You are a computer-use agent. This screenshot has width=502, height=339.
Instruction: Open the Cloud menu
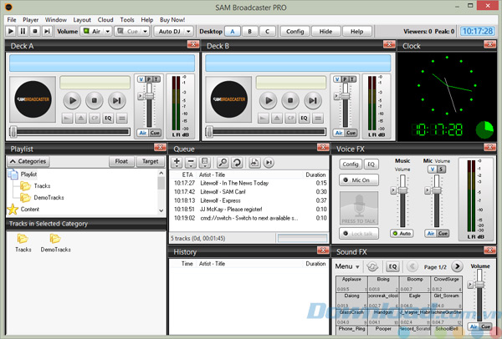[105, 20]
